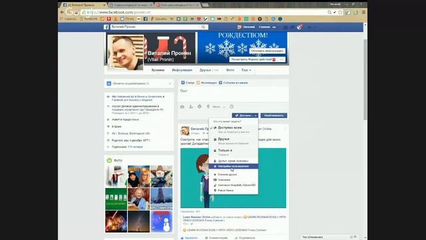Viewport: 426px width, 240px height.
Task: Choose Настройки пользователя in audience menu
Action: (x=234, y=166)
